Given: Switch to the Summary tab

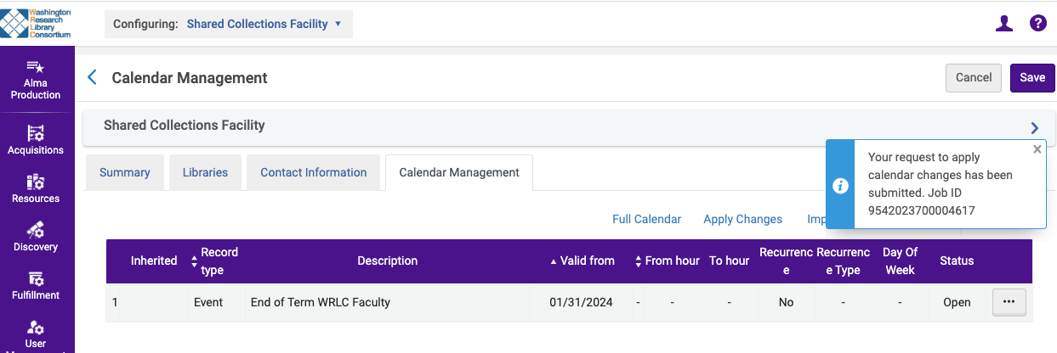Looking at the screenshot, I should point(125,172).
